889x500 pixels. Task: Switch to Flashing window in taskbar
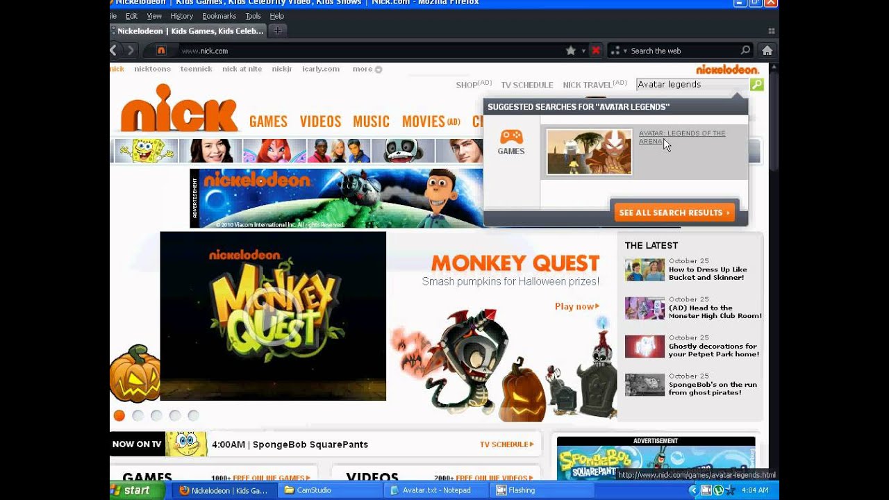tap(542, 490)
